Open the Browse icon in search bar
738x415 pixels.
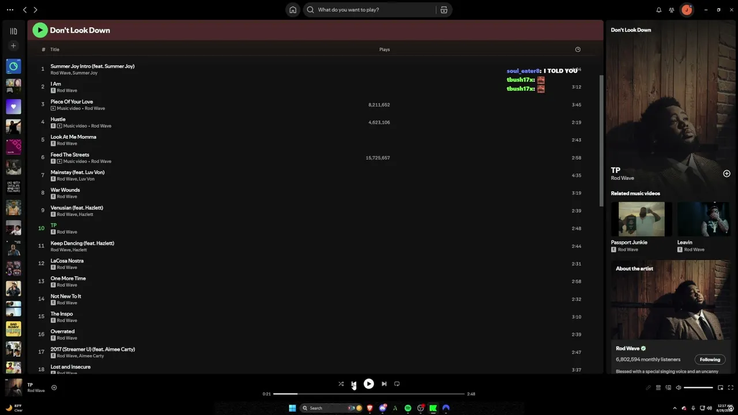pos(444,10)
